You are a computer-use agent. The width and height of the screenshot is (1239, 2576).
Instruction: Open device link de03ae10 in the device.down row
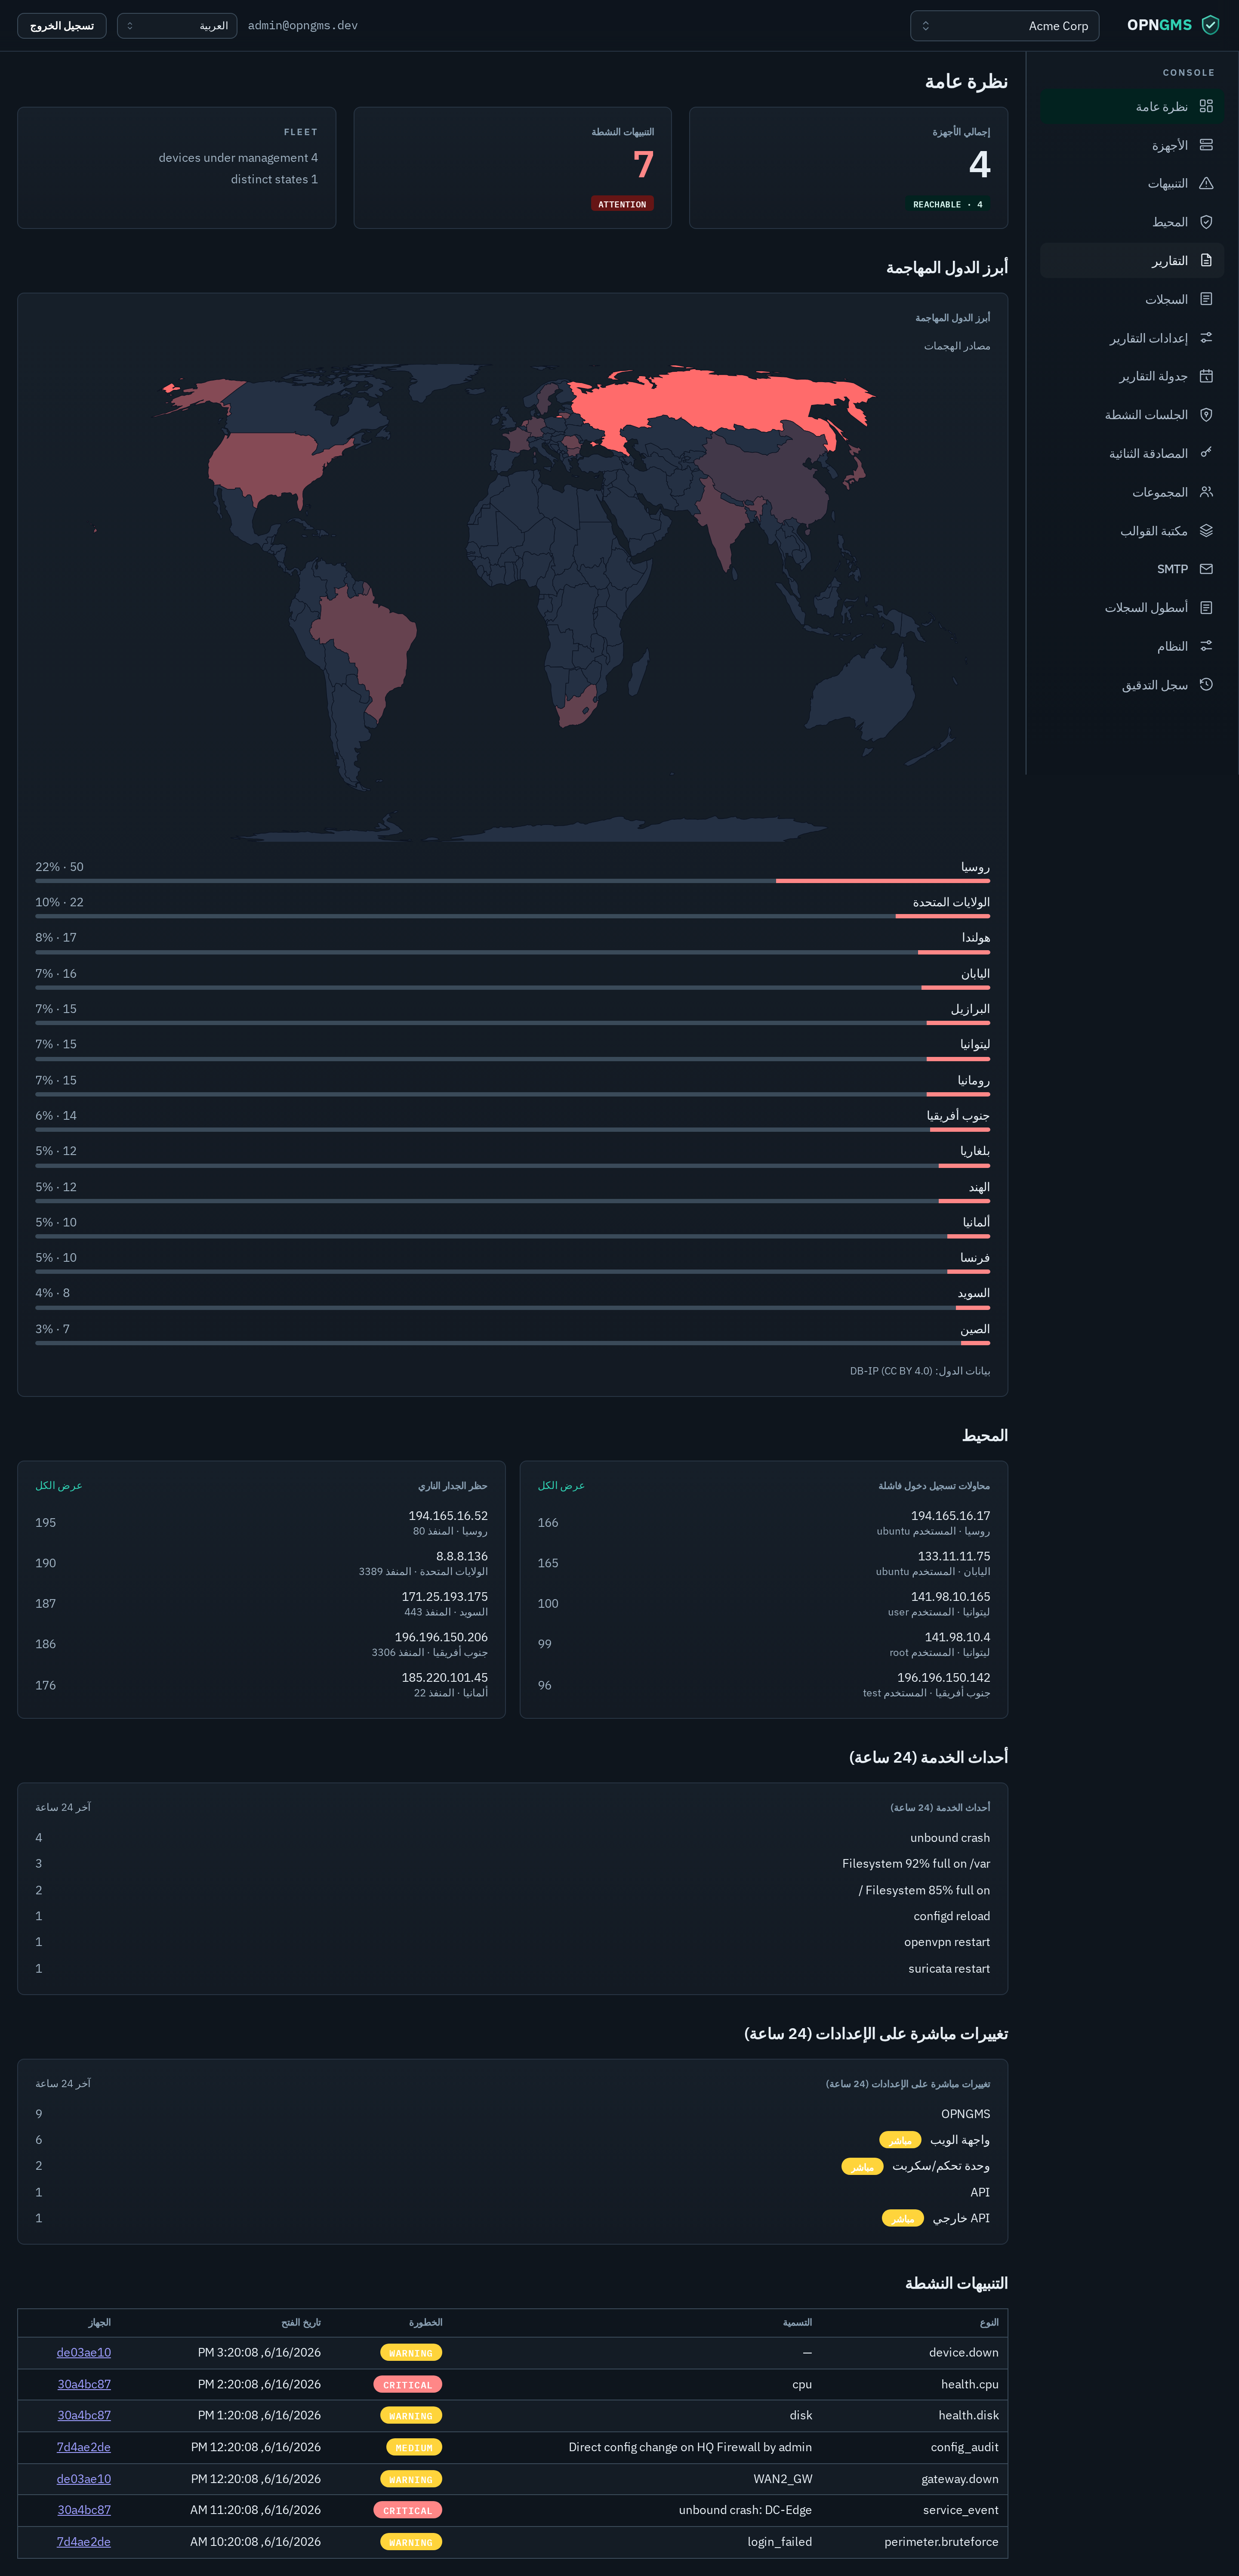point(84,2353)
